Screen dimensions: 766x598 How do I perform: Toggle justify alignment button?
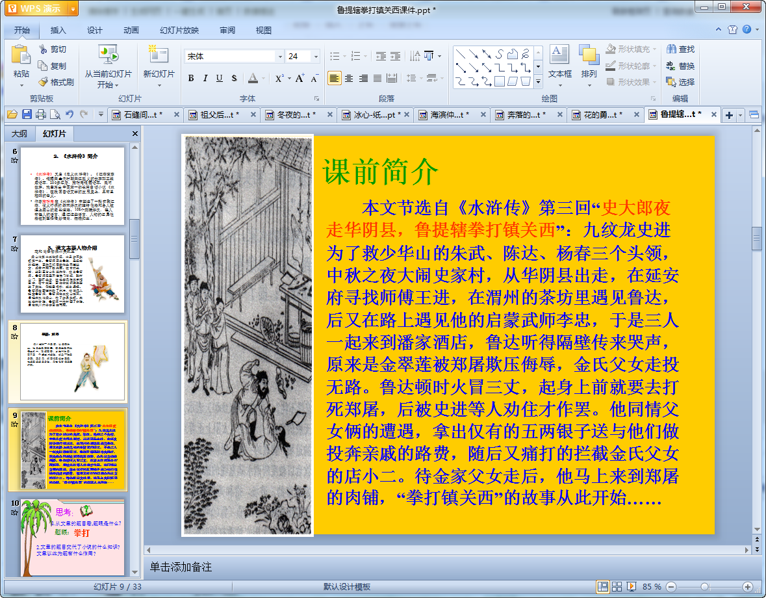pos(377,78)
